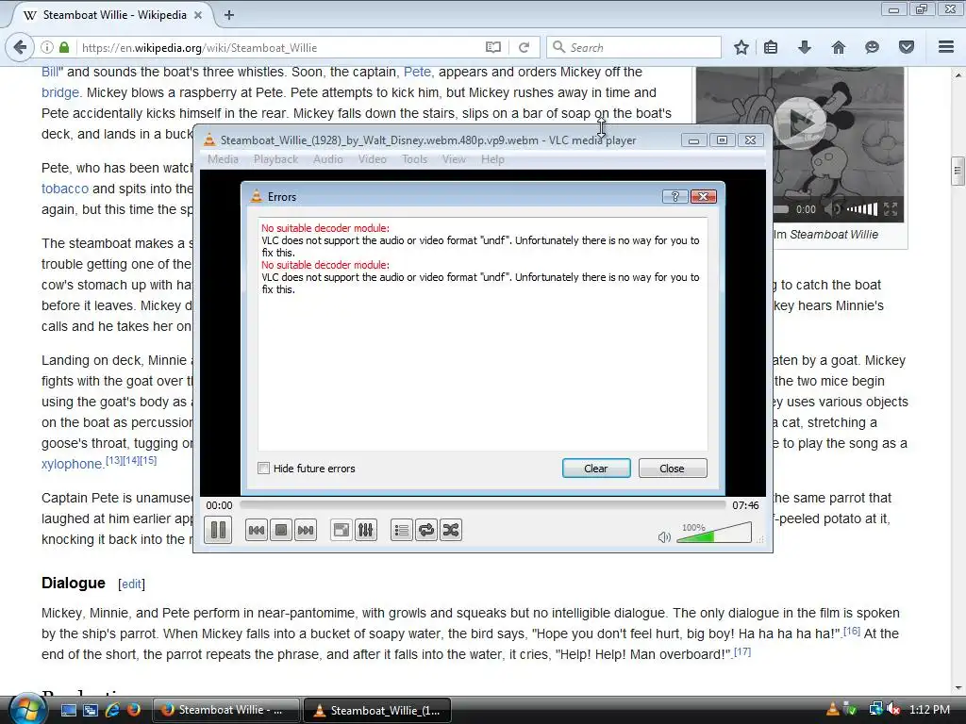This screenshot has height=724, width=966.
Task: Check Hide future errors box
Action: (x=264, y=469)
